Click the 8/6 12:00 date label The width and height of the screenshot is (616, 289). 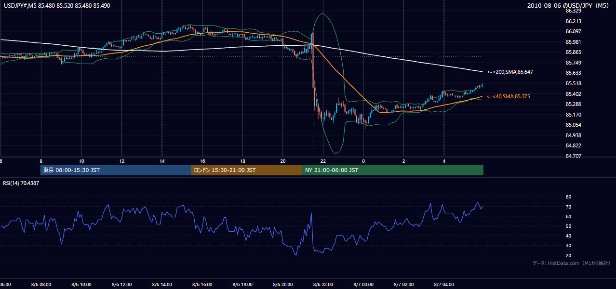(121, 285)
